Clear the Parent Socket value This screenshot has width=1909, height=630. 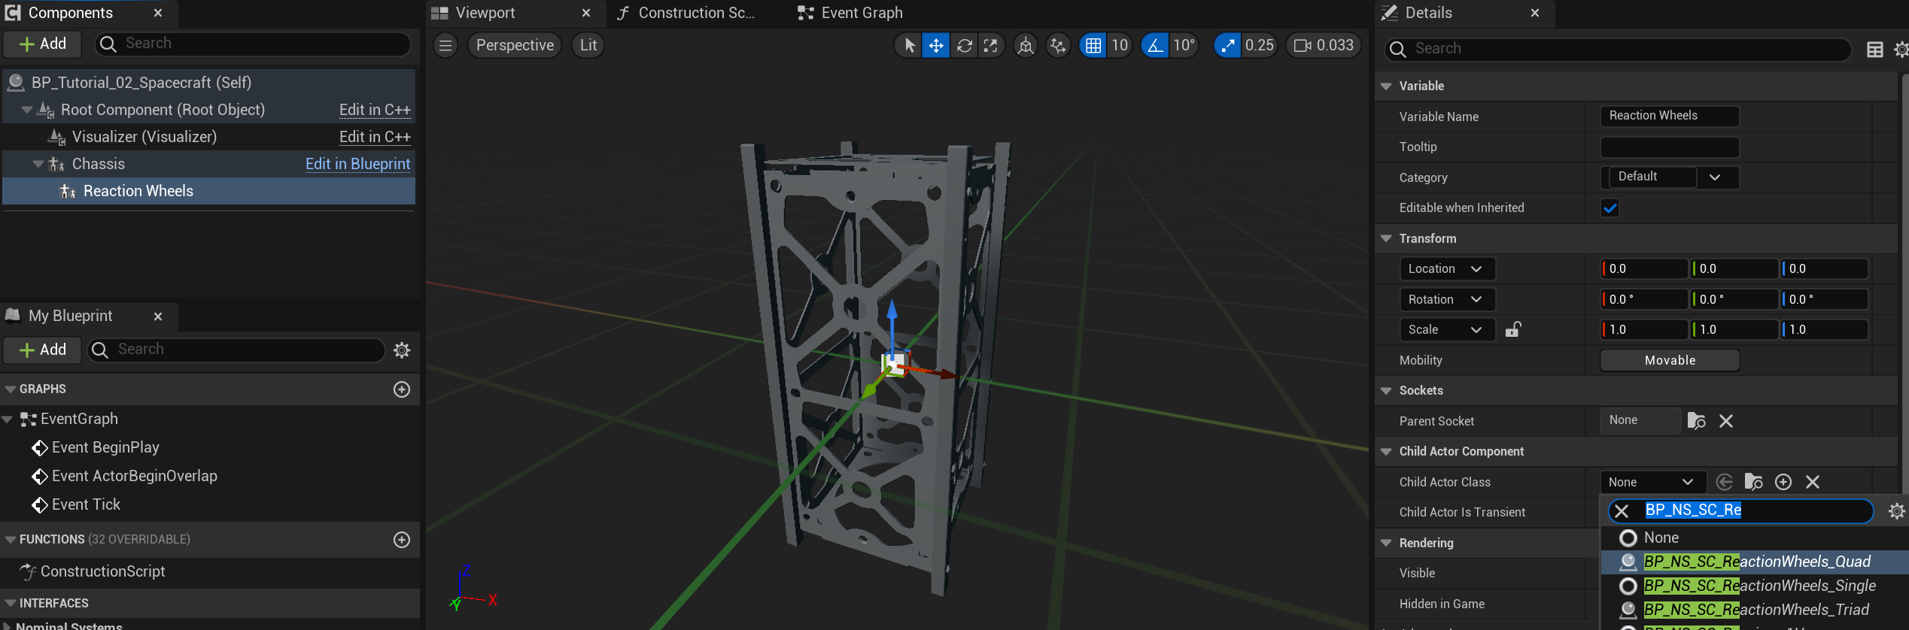pos(1726,421)
